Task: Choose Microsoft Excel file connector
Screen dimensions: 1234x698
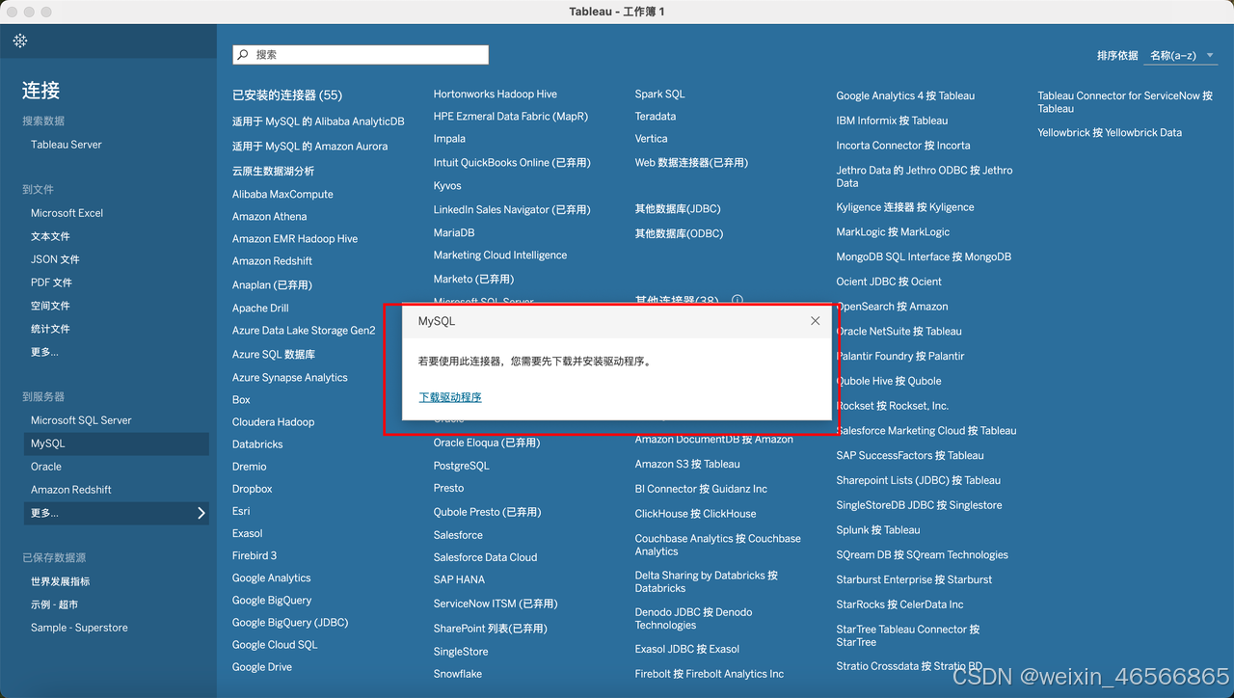Action: [67, 213]
